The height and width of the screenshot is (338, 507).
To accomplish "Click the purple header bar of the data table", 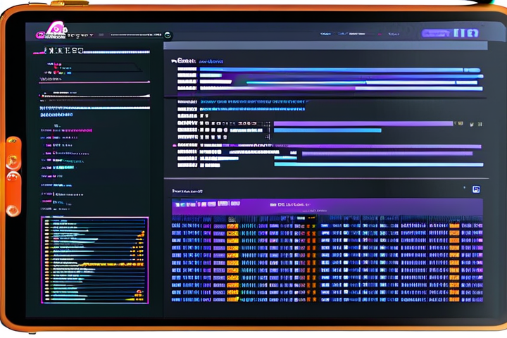I will click(327, 205).
